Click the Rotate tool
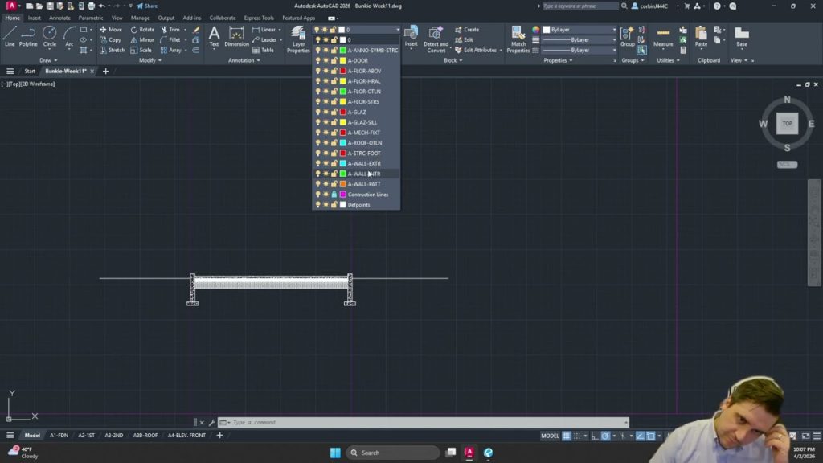This screenshot has height=463, width=823. [x=141, y=30]
